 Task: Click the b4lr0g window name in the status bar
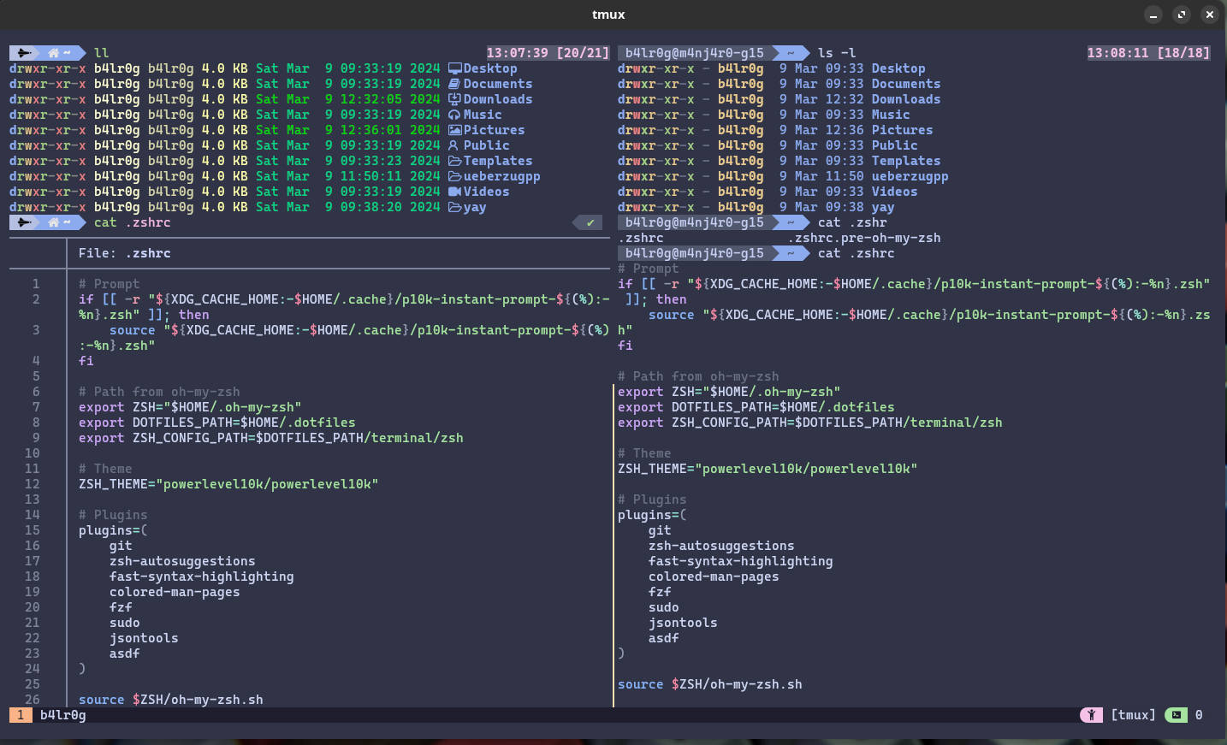click(x=63, y=715)
